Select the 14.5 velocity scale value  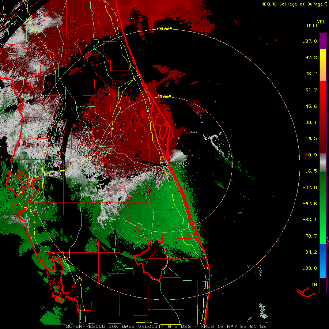click(x=311, y=139)
